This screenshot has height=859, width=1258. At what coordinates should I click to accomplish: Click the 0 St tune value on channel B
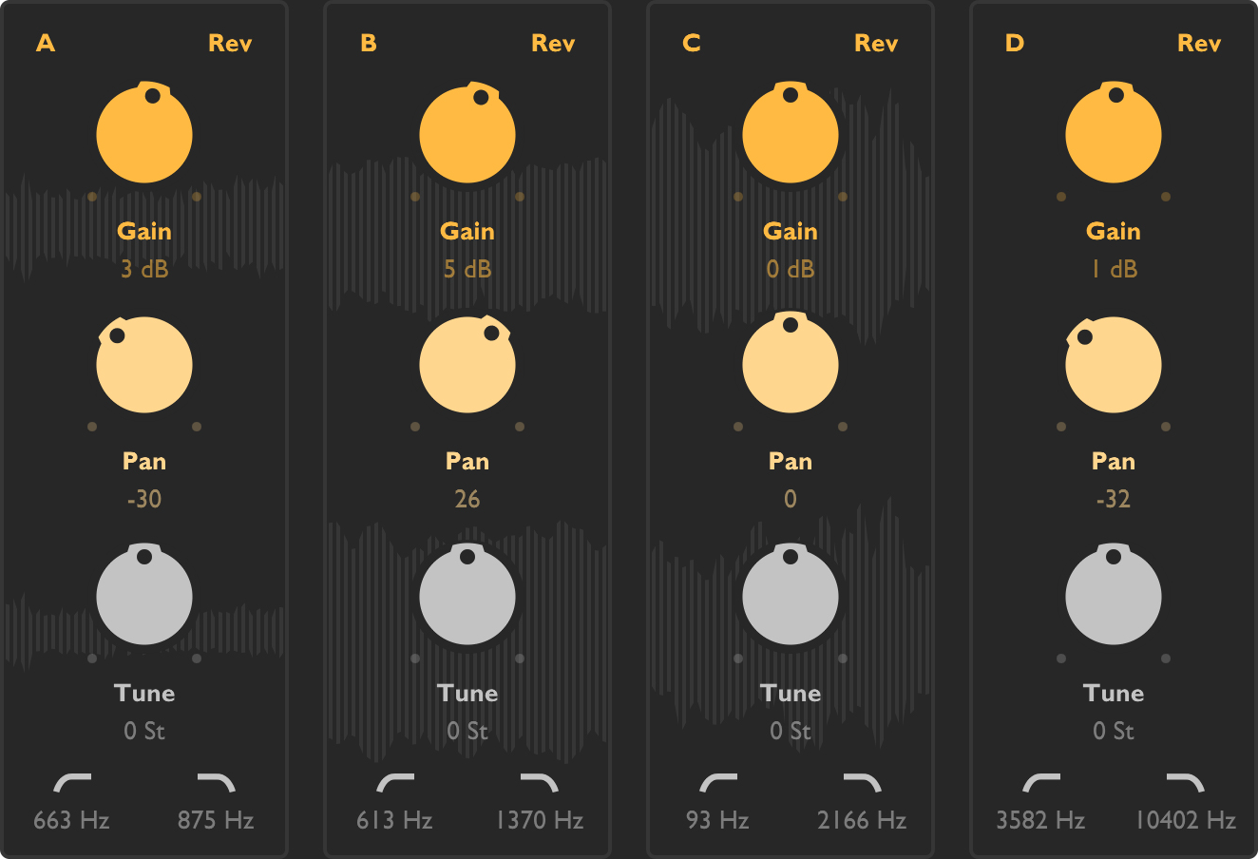[467, 732]
